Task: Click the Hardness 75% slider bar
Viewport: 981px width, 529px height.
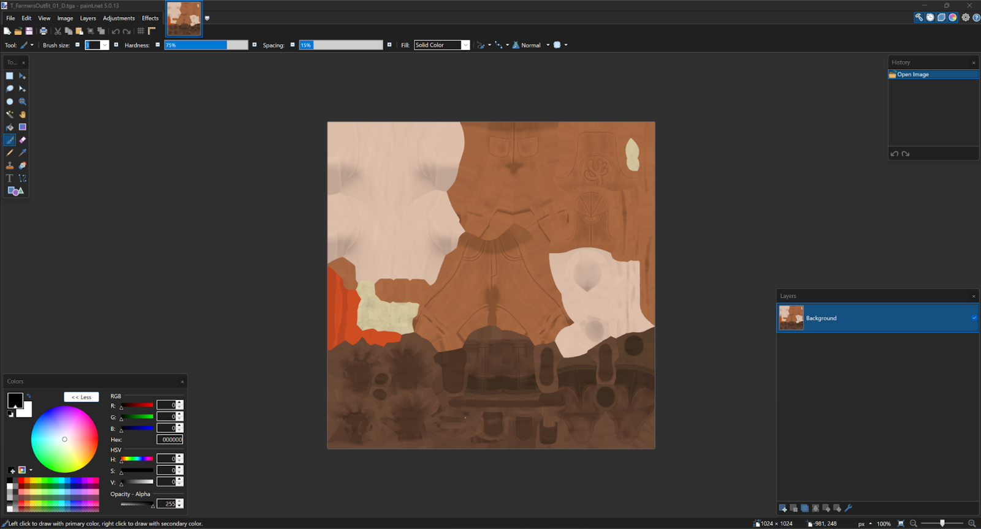Action: point(206,45)
